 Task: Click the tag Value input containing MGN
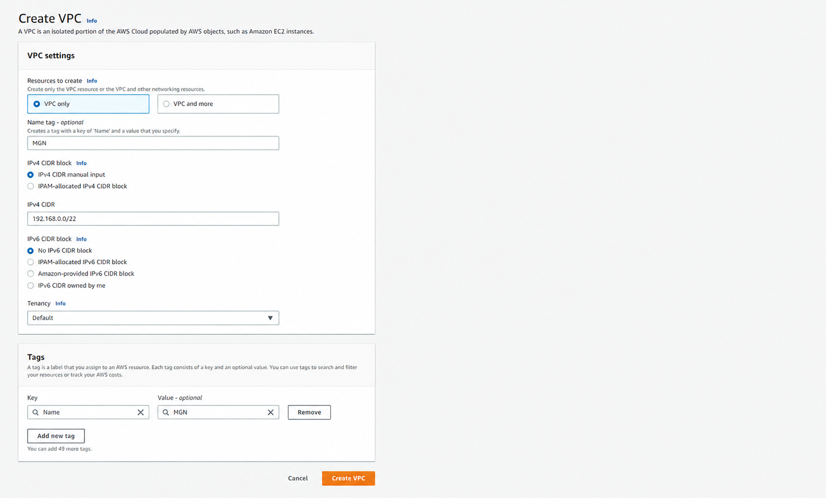pyautogui.click(x=218, y=412)
